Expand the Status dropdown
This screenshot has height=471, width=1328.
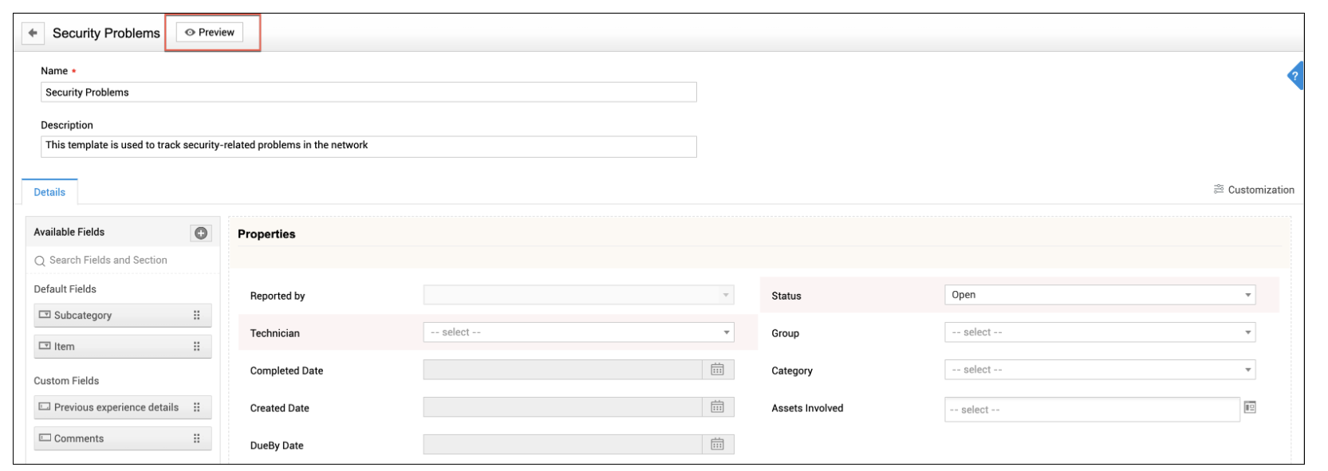pyautogui.click(x=1099, y=295)
